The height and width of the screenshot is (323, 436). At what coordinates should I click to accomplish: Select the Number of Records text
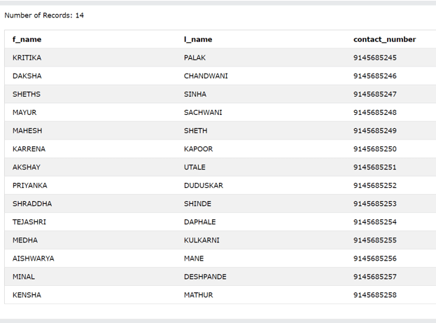[44, 15]
